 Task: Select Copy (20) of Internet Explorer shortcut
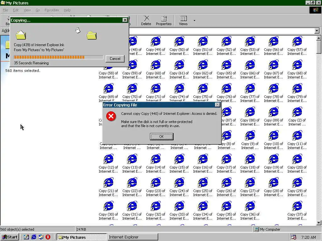(x=297, y=164)
